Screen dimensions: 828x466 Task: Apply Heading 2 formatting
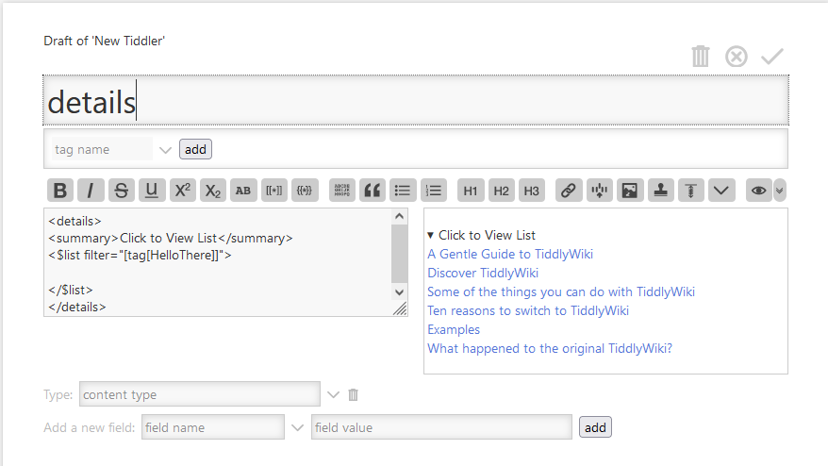501,191
